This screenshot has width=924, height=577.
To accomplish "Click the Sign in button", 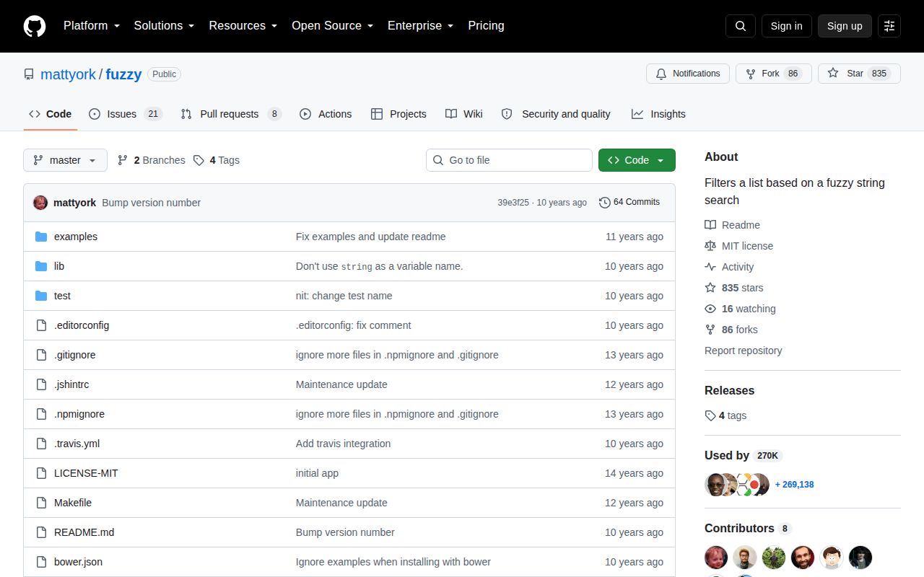I will coord(786,26).
